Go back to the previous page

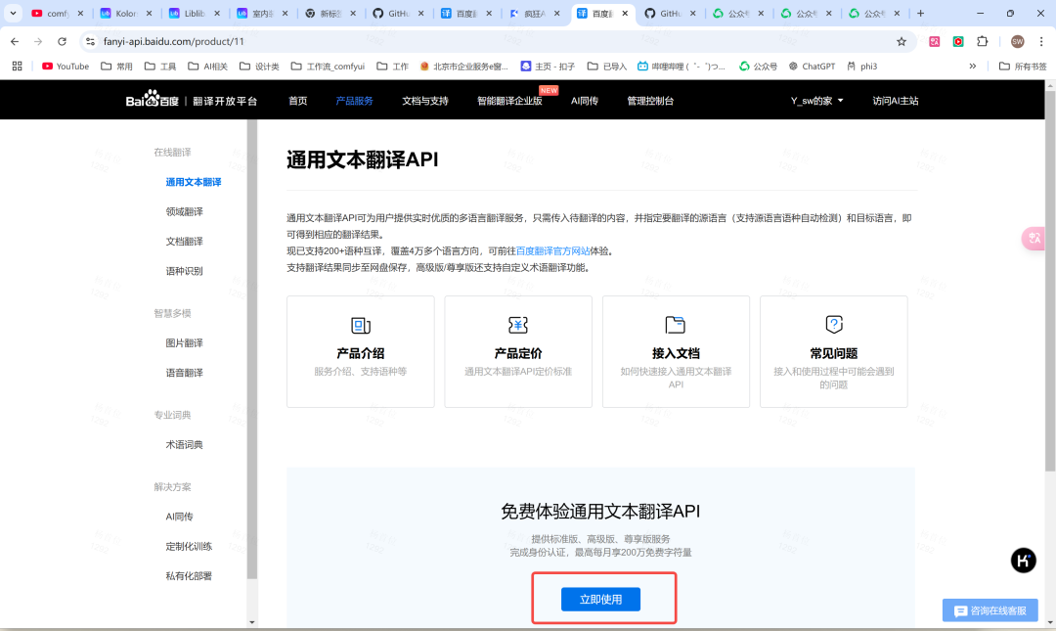[15, 42]
